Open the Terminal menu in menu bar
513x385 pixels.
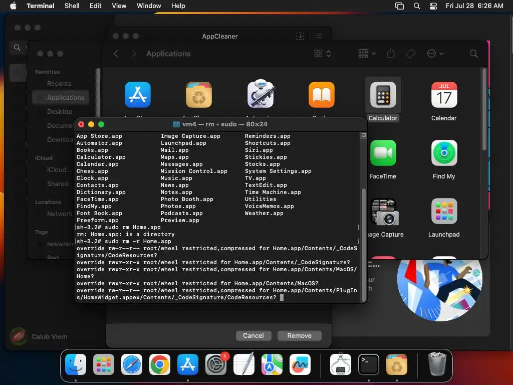(x=41, y=6)
